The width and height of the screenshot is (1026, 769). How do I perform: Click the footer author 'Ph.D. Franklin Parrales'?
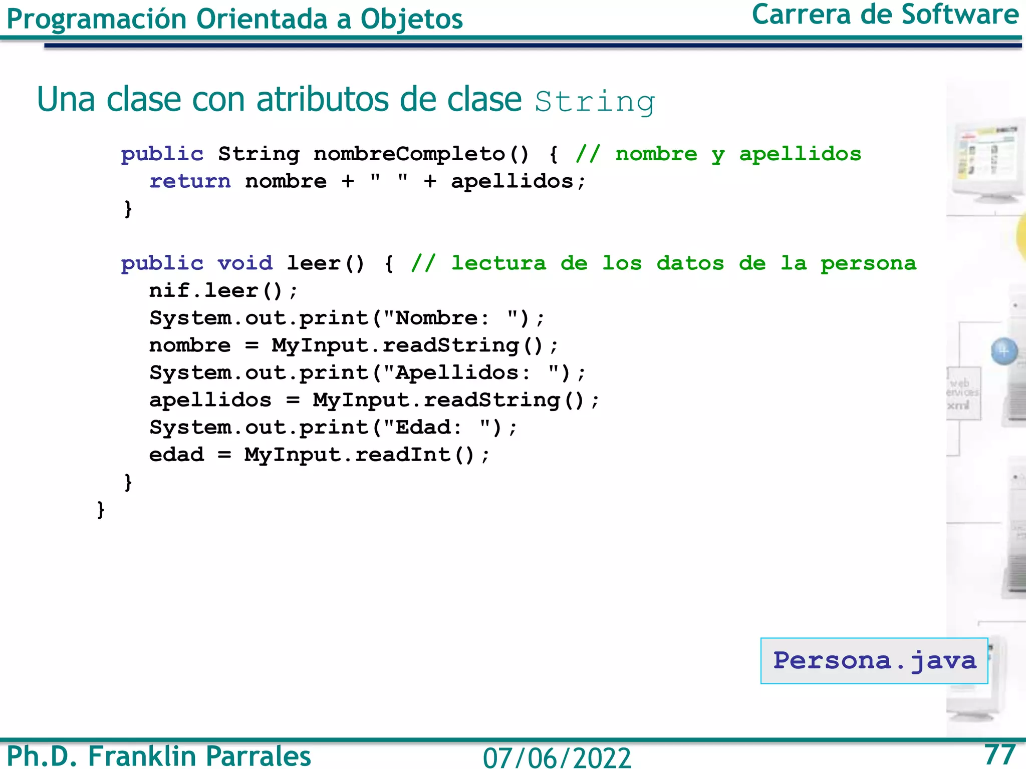click(x=158, y=756)
